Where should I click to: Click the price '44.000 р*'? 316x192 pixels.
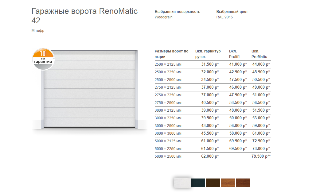coord(261,64)
